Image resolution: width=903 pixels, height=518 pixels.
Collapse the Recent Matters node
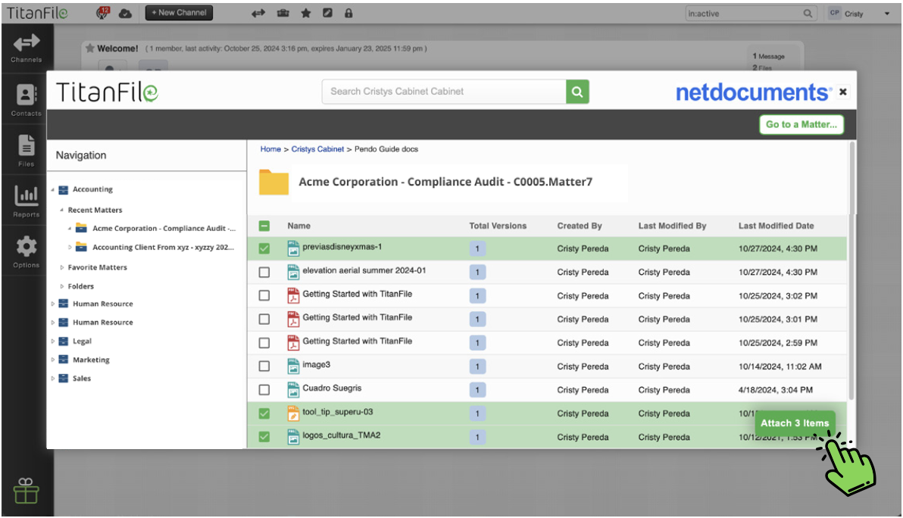(61, 210)
